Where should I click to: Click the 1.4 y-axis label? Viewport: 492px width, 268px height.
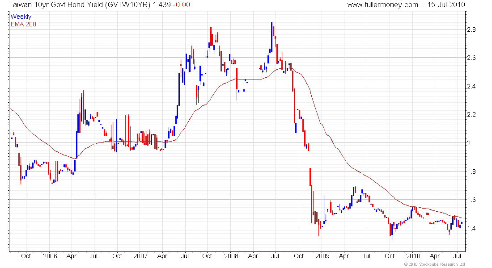tap(471, 229)
